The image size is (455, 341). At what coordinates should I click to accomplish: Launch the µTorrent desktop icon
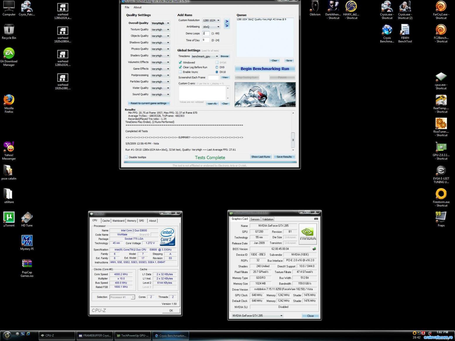tap(9, 219)
